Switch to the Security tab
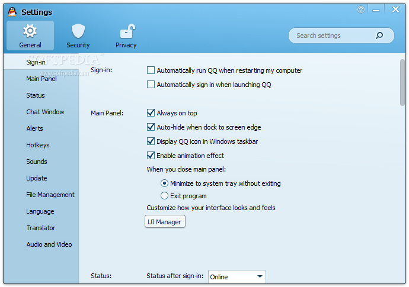 pyautogui.click(x=78, y=36)
